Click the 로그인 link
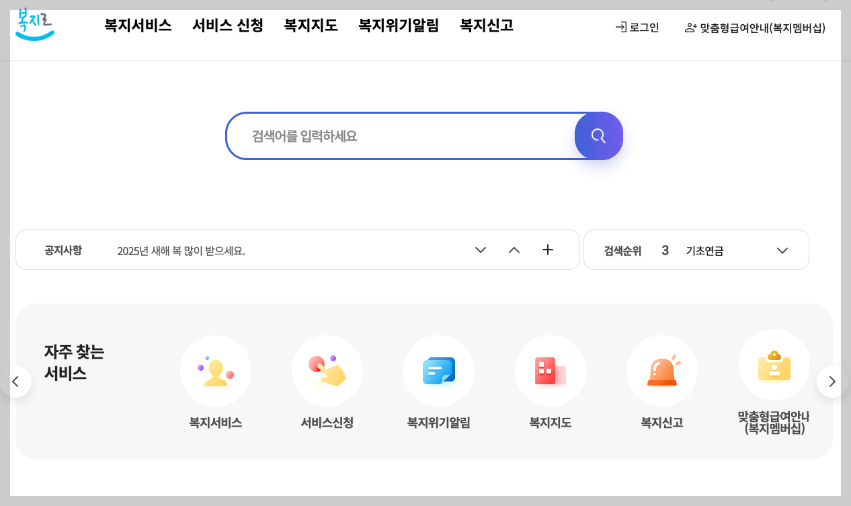Viewport: 851px width, 506px height. (637, 28)
